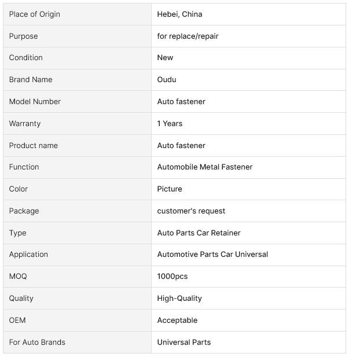
Task: Click 'Auto Parts Car Retainer' type value
Action: (x=199, y=233)
